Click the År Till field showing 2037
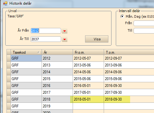154x113 pixels. click(x=46, y=39)
